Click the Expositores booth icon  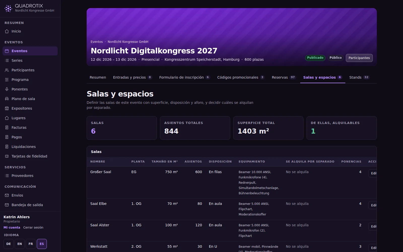click(7, 108)
